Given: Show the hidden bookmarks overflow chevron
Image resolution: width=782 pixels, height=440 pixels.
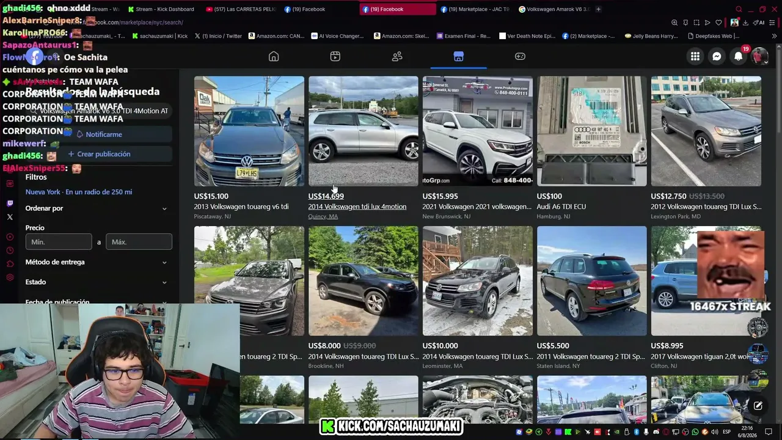Looking at the screenshot, I should click(x=775, y=36).
